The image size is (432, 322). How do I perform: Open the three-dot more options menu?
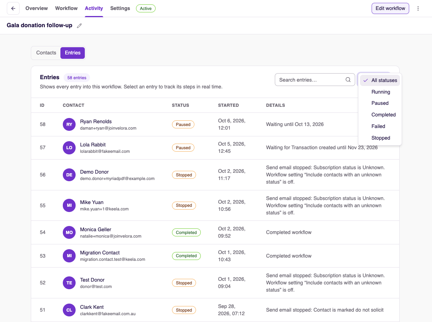point(418,8)
